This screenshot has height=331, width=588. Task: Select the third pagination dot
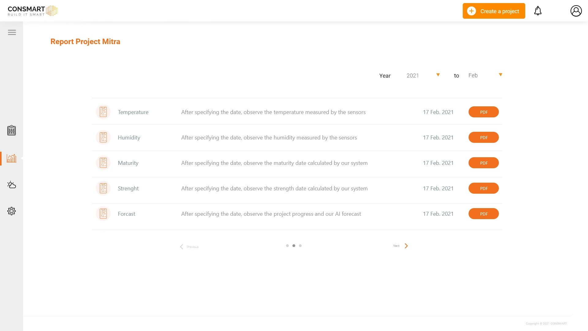[300, 246]
